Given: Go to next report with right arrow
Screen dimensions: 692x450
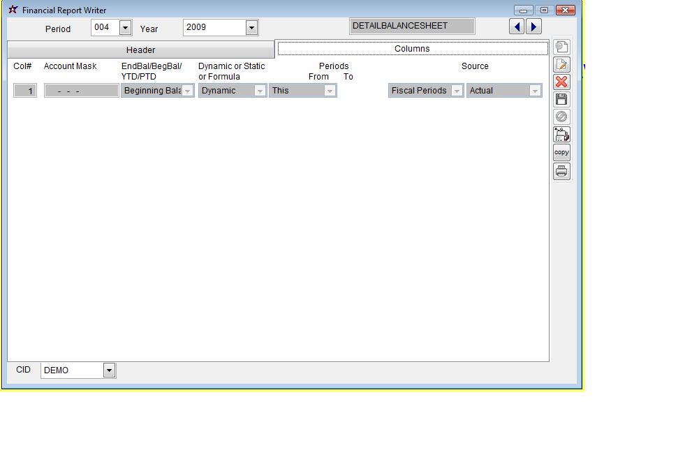Looking at the screenshot, I should pyautogui.click(x=533, y=27).
